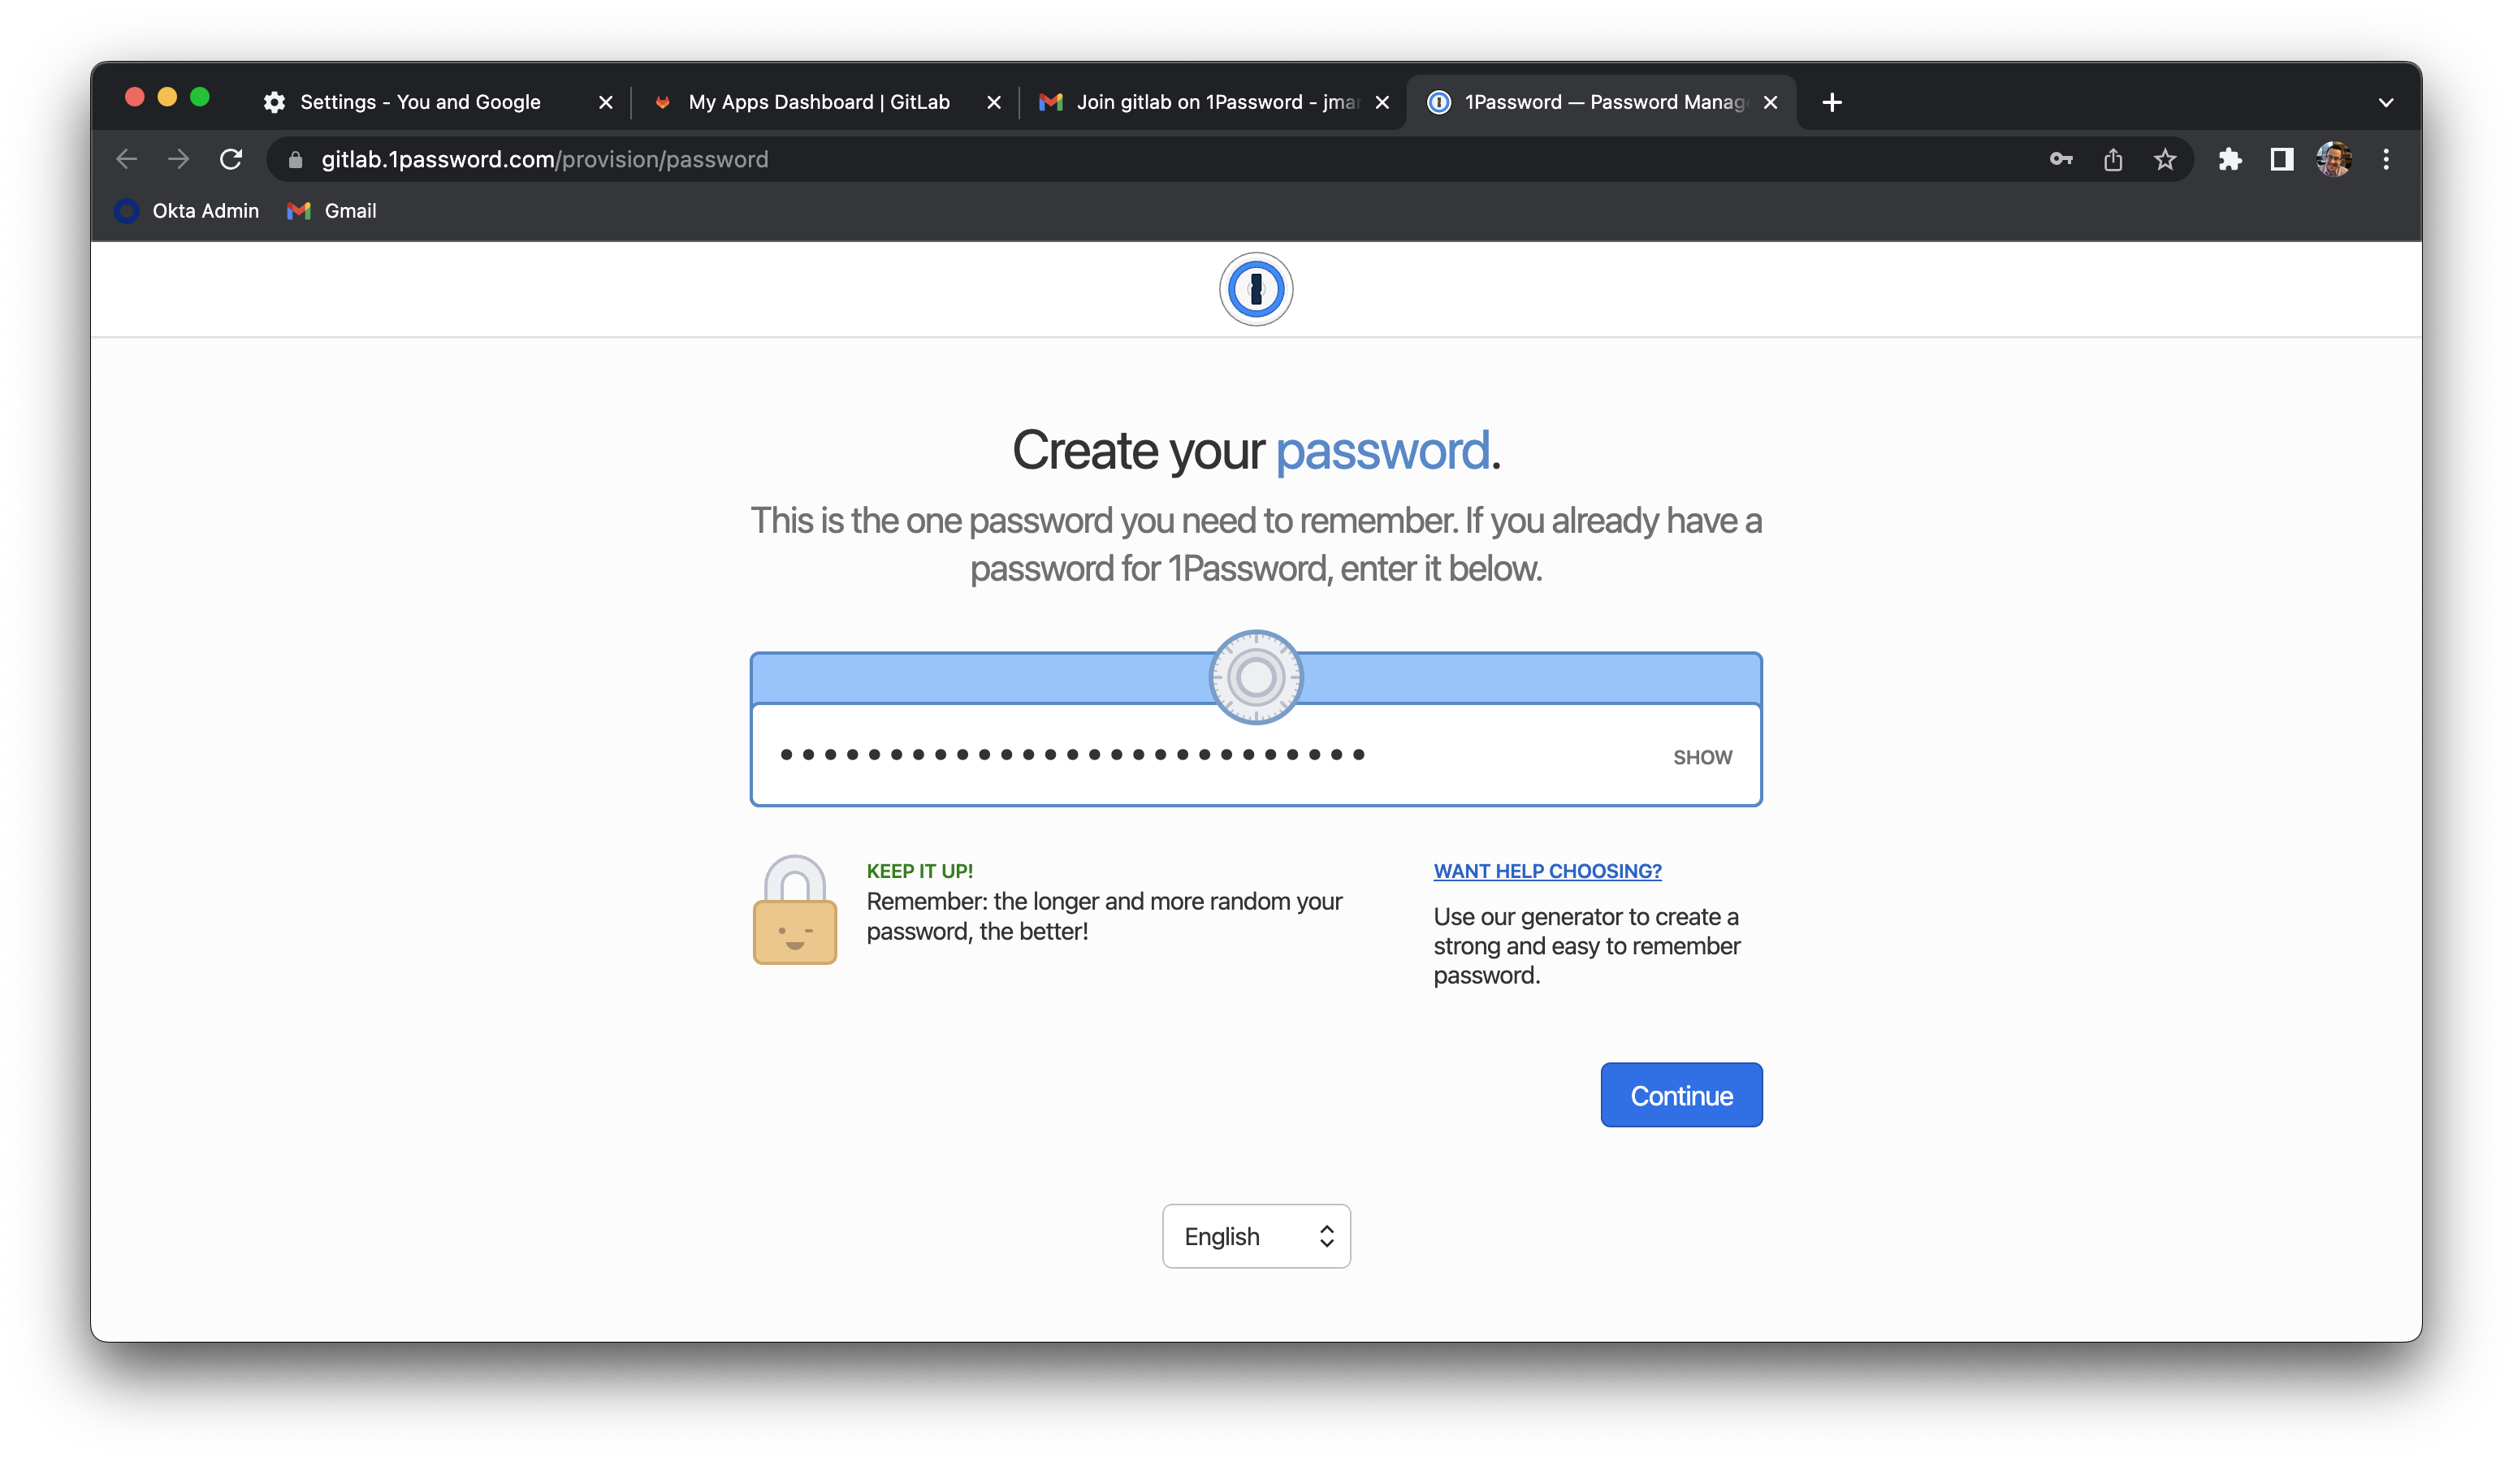2513x1462 pixels.
Task: Open the Extensions puzzle icon
Action: pos(2230,159)
